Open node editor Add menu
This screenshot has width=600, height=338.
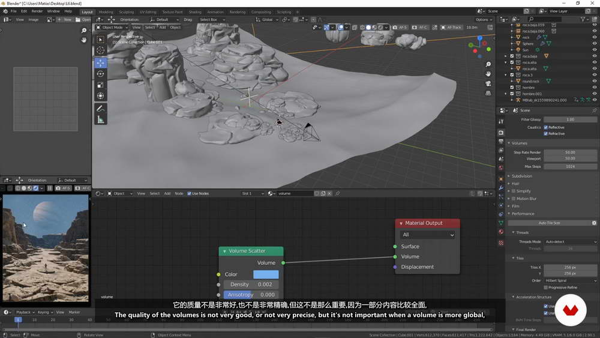pyautogui.click(x=167, y=194)
